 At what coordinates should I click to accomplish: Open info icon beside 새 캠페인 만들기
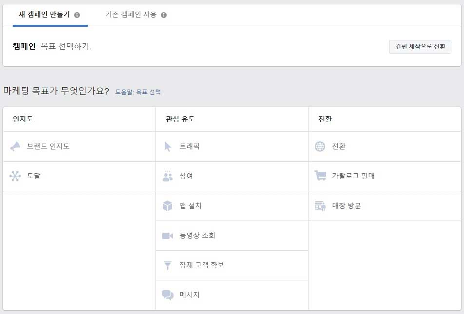tap(77, 15)
